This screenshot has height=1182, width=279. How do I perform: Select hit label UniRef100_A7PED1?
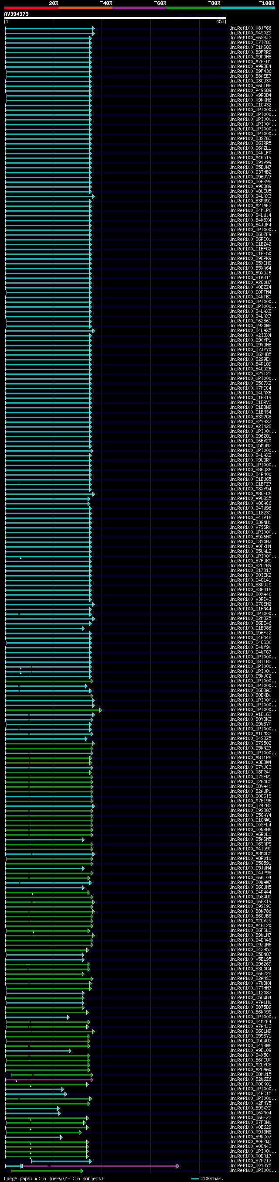pos(250,62)
